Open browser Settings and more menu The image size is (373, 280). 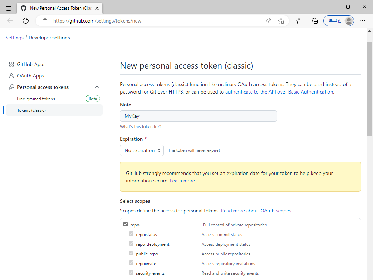coord(363,21)
